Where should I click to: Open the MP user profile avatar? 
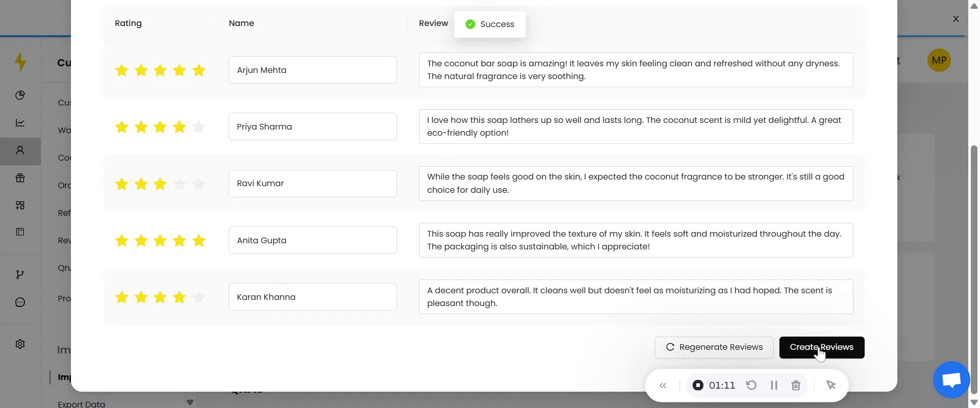939,60
